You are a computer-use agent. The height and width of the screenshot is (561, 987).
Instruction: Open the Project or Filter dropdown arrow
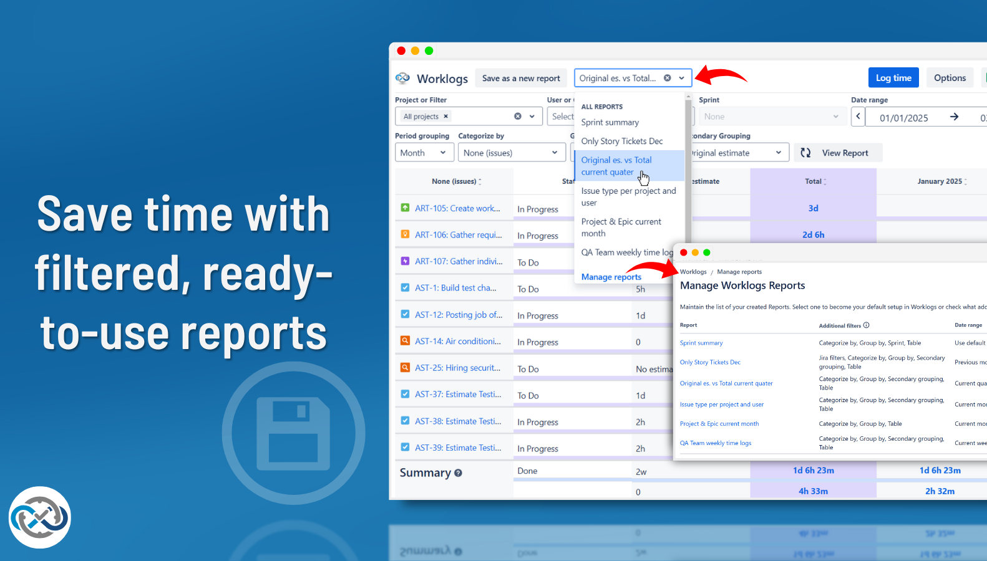click(x=532, y=117)
